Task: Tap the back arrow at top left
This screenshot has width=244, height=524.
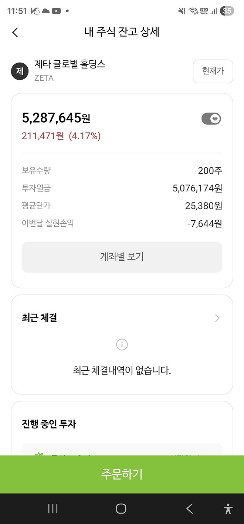Action: [15, 33]
